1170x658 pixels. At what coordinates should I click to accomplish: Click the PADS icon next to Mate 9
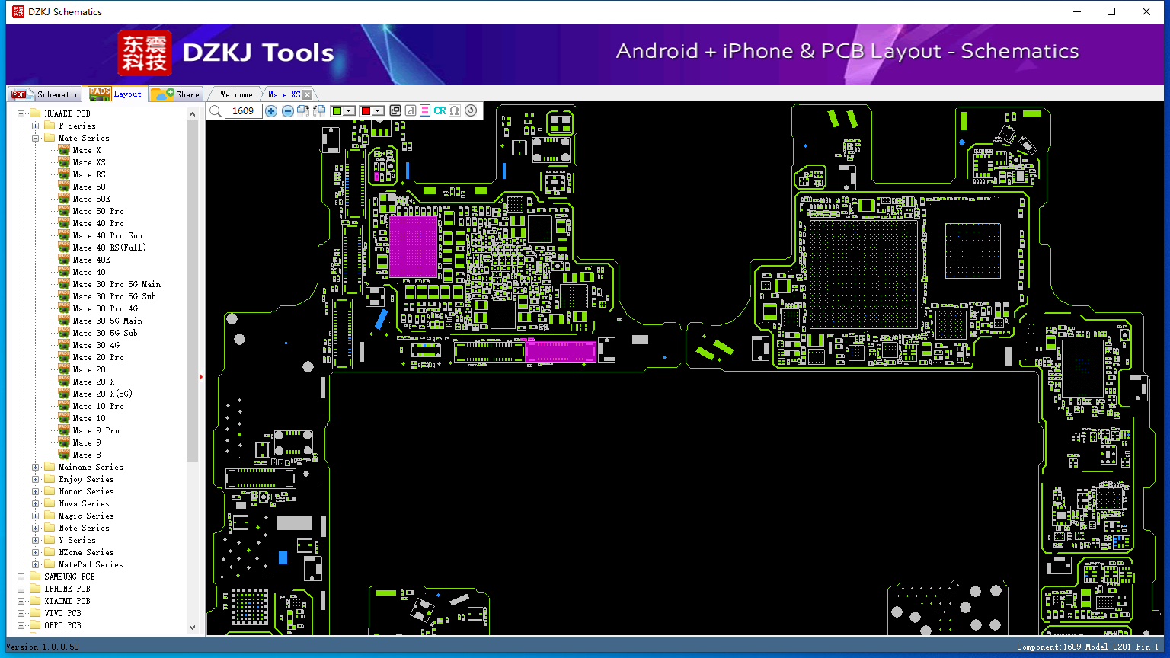point(64,442)
